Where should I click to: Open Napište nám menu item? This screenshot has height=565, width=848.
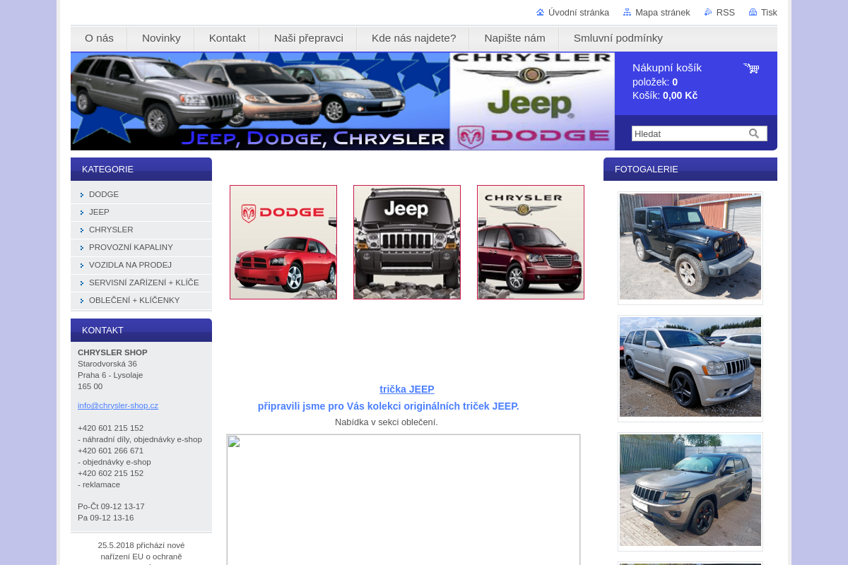coord(514,38)
